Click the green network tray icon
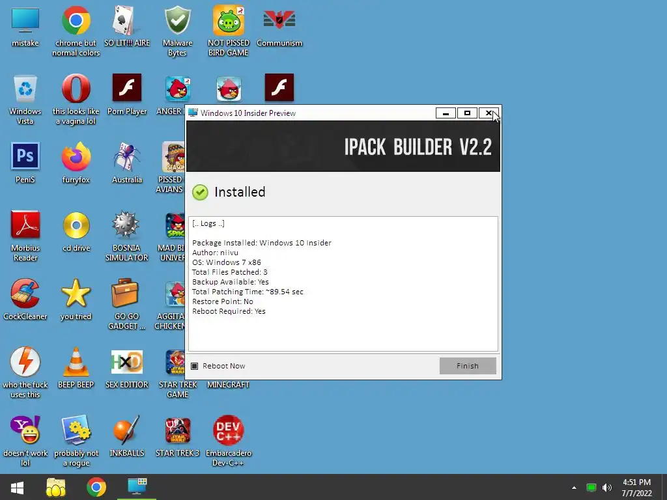 591,488
